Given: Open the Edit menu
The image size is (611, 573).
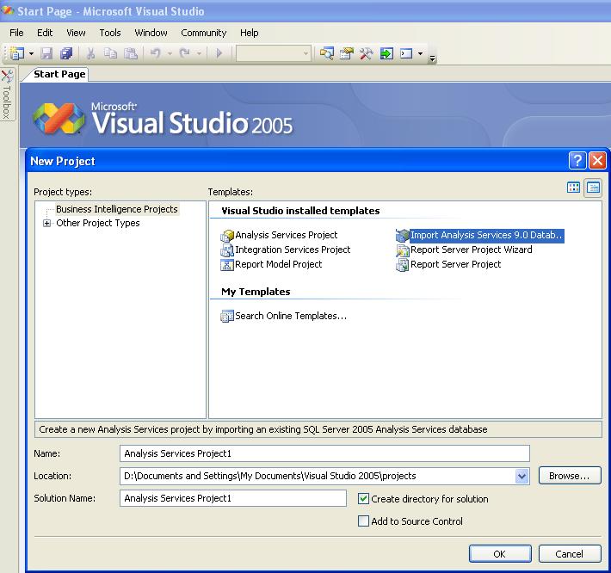Looking at the screenshot, I should click(45, 33).
